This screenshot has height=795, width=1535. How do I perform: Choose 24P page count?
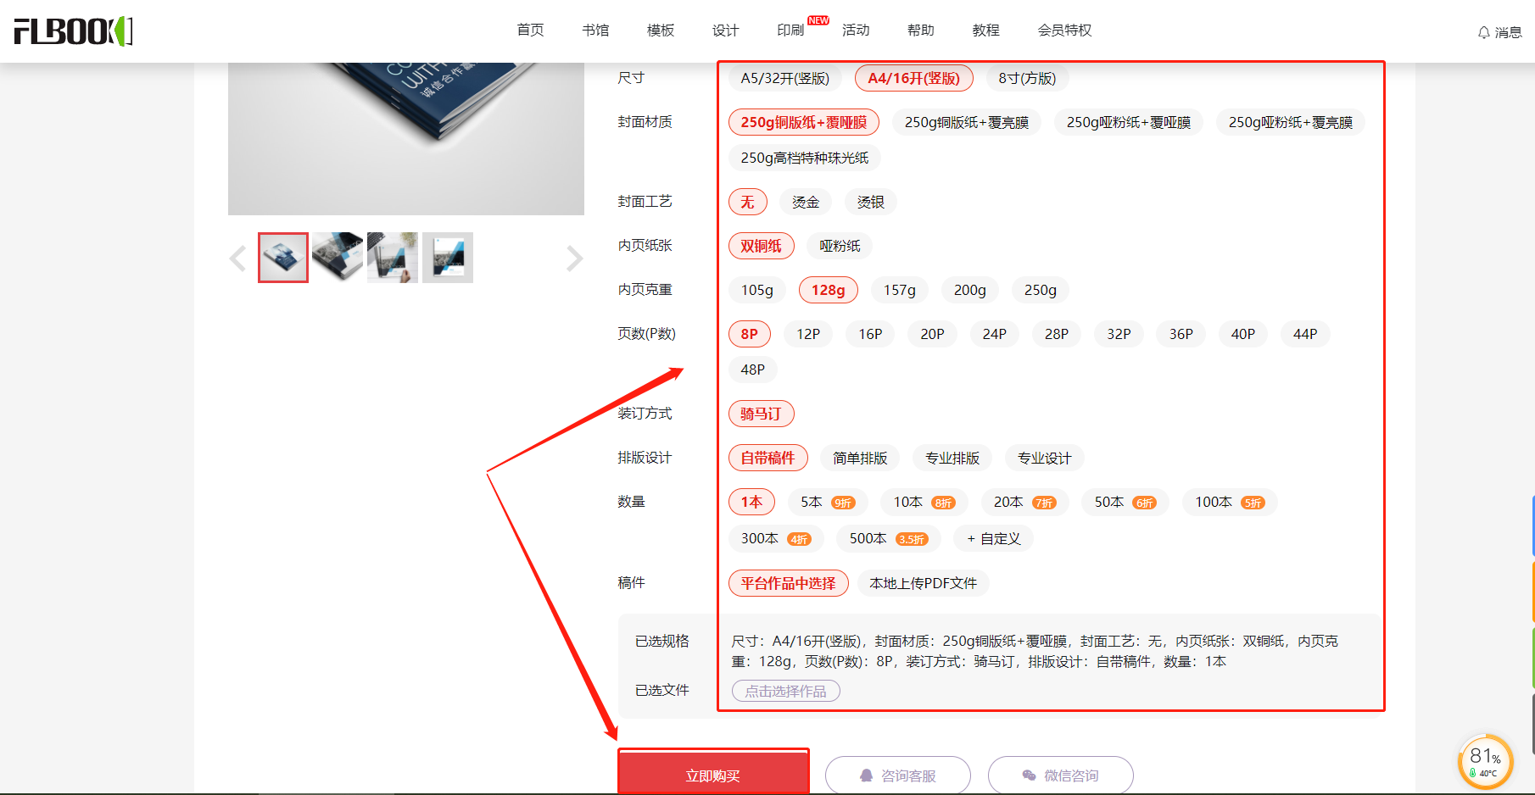click(995, 334)
